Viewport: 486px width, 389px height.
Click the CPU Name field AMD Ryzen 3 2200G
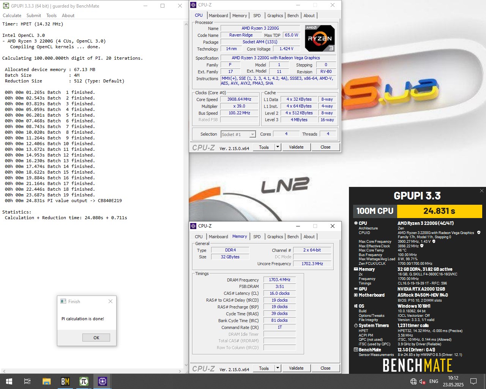click(260, 28)
